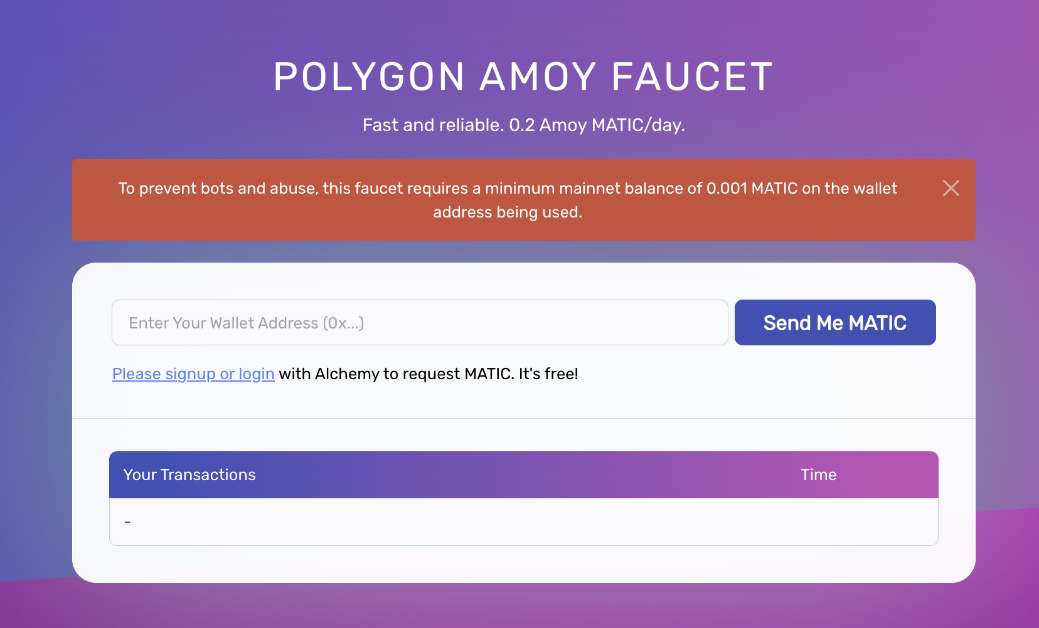
Task: Select the Time column header
Action: [x=818, y=474]
